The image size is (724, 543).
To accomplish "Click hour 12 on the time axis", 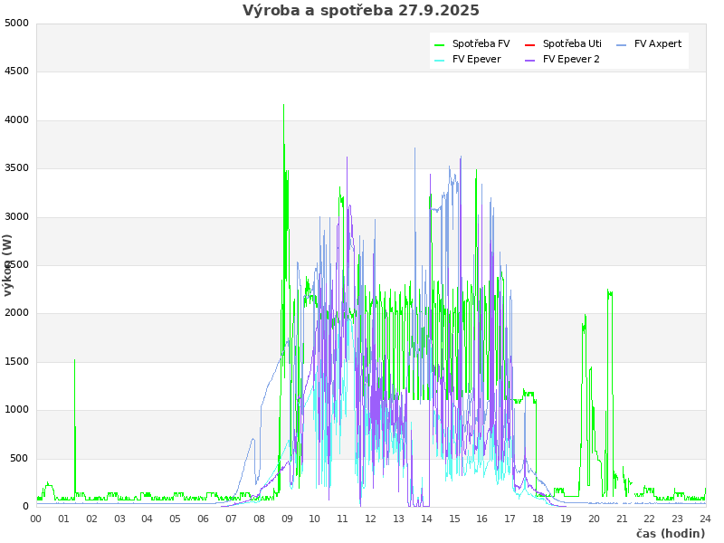I will click(370, 519).
